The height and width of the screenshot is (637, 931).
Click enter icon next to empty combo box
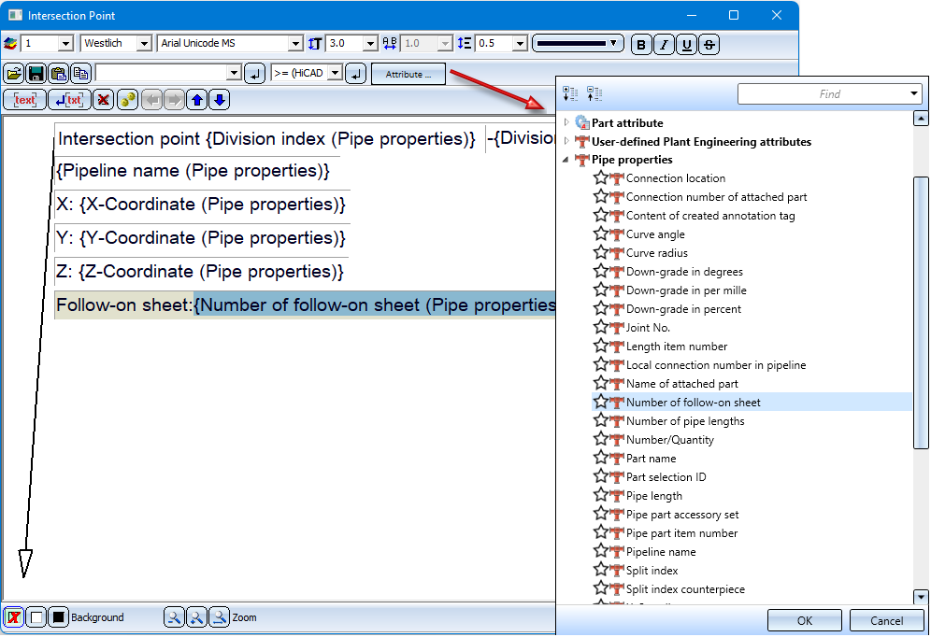255,74
